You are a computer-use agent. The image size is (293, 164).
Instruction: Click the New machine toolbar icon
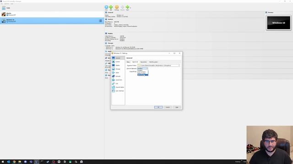point(106,7)
